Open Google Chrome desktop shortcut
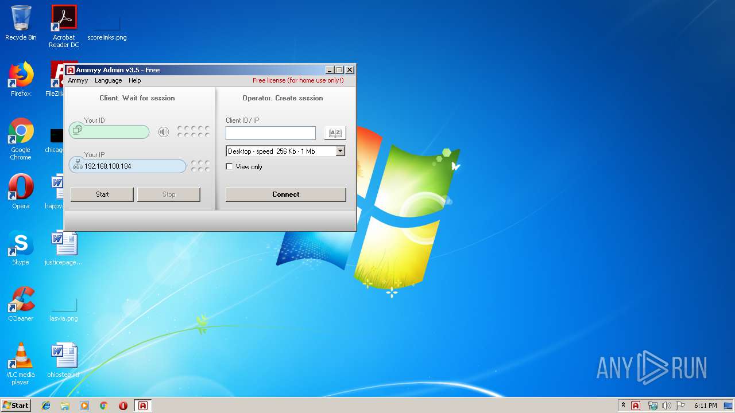Screen dimensions: 735x413 coord(21,139)
